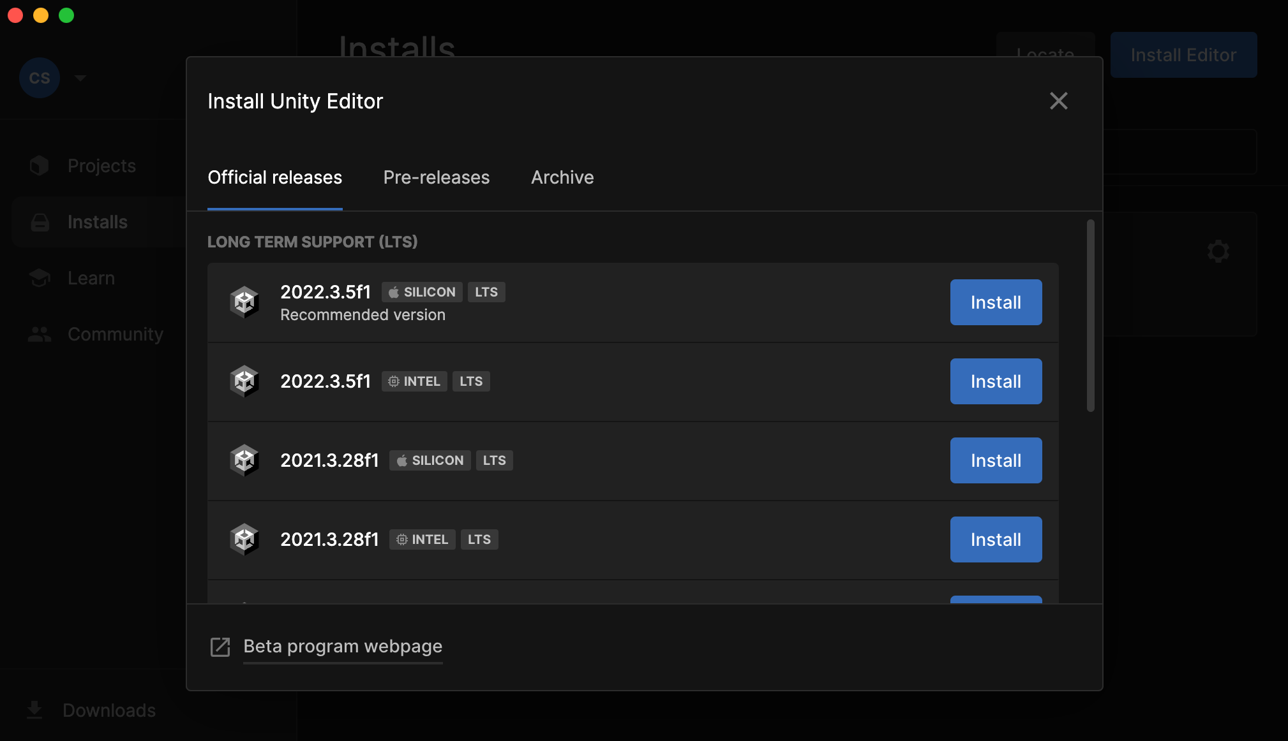Viewport: 1288px width, 741px height.
Task: Click the Downloads arrow icon
Action: pyautogui.click(x=34, y=710)
